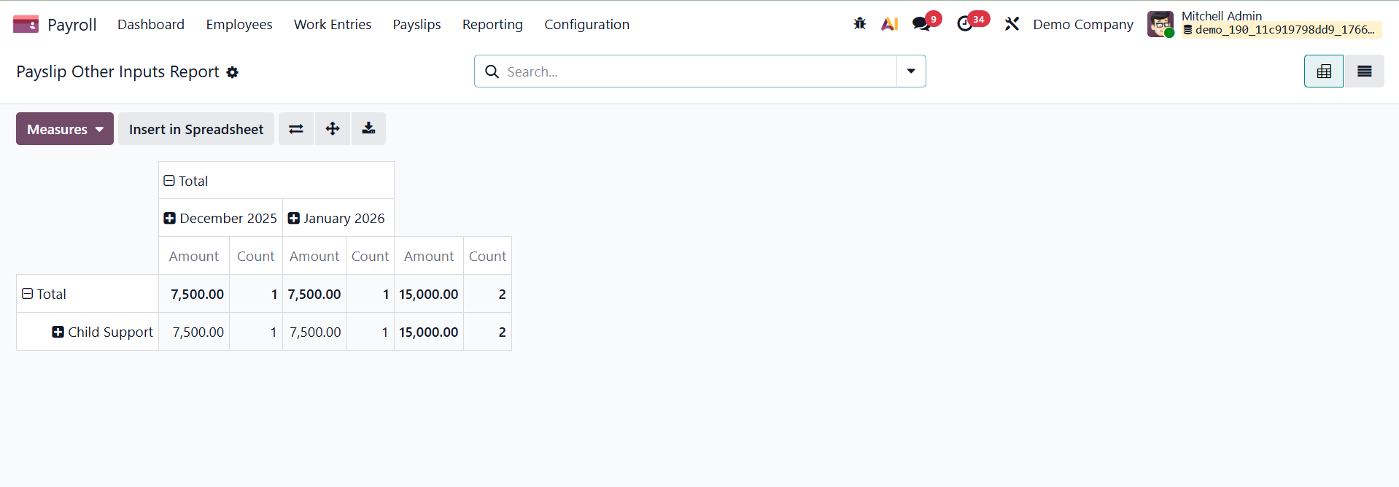The width and height of the screenshot is (1399, 487).
Task: Click the expand all arrows icon
Action: [333, 129]
